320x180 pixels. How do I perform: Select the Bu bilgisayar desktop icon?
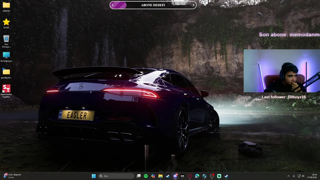point(6,57)
